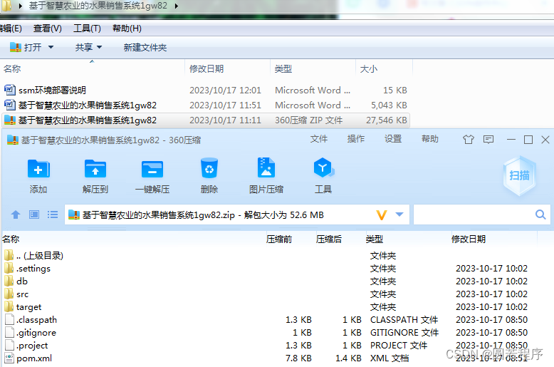Select the .. (上级目录) parent entry

pos(40,256)
